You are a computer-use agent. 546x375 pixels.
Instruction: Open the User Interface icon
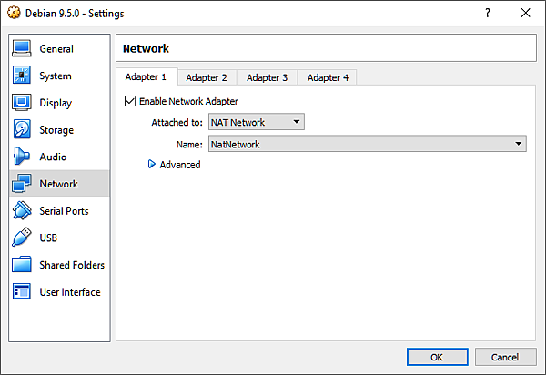(23, 292)
